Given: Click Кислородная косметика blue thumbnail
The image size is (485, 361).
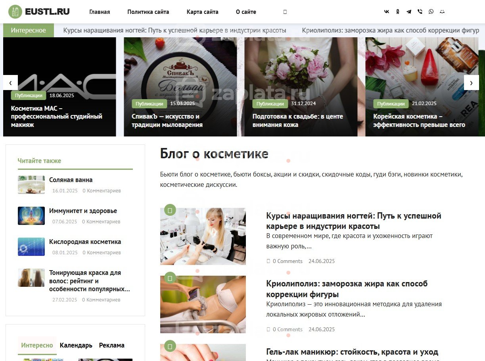Looking at the screenshot, I should pyautogui.click(x=31, y=247).
